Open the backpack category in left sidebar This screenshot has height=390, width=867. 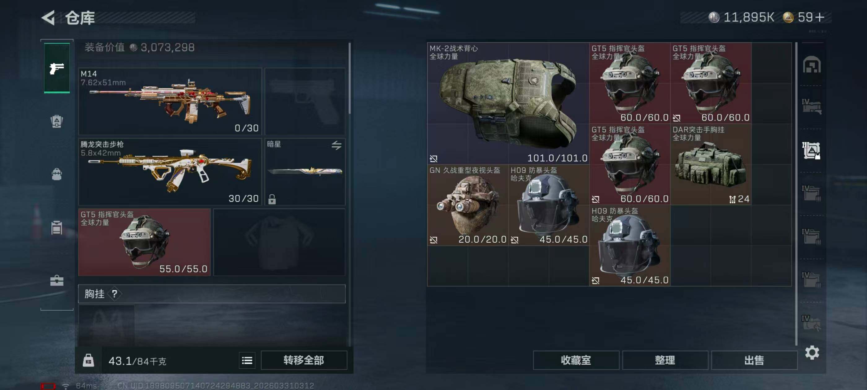[57, 174]
